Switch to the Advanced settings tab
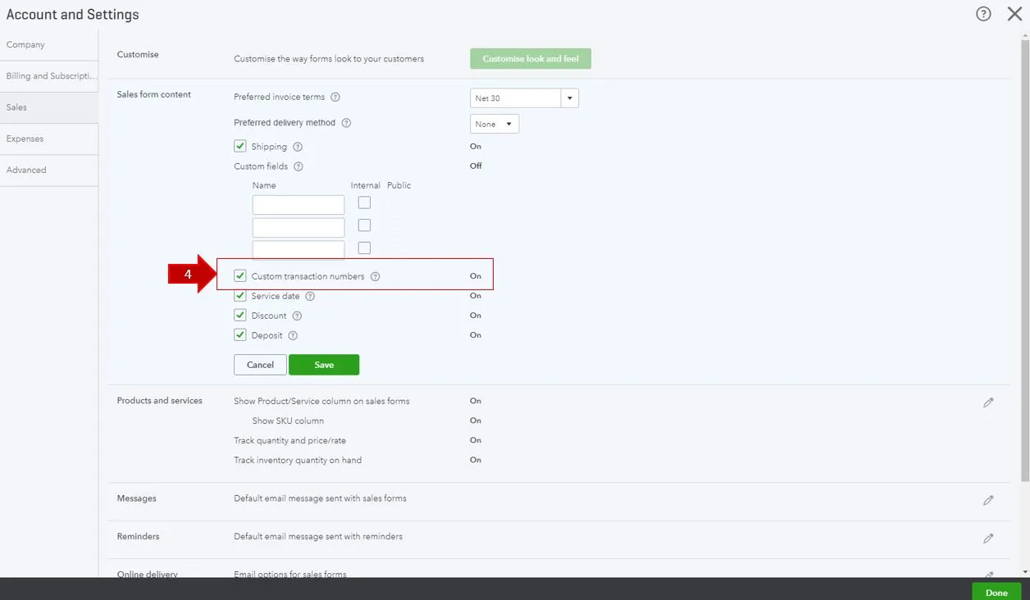 point(26,170)
